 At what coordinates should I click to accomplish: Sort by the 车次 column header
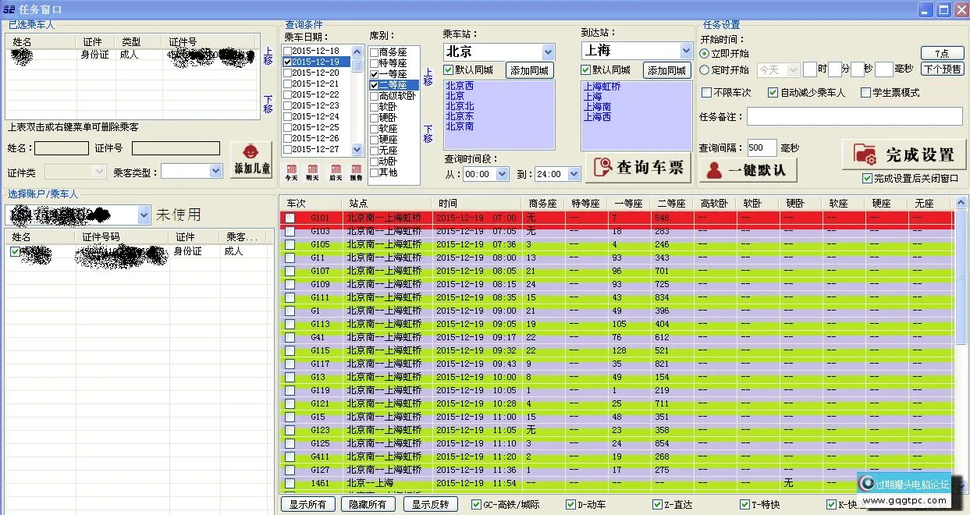pyautogui.click(x=299, y=203)
